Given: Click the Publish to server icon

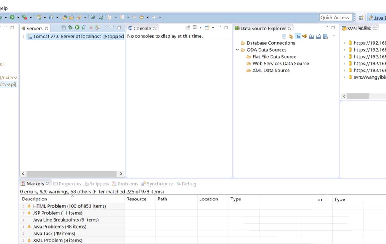Looking at the screenshot, I should point(98,27).
